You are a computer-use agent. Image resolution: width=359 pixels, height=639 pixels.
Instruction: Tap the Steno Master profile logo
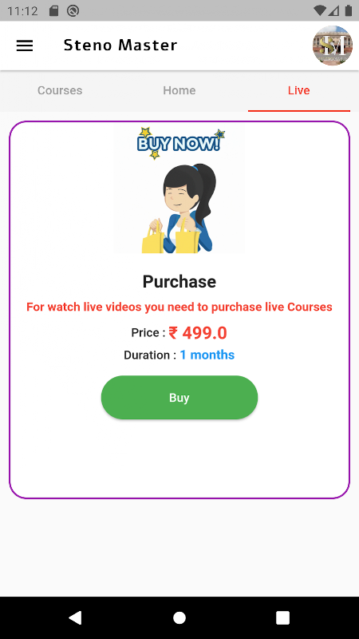tap(333, 46)
